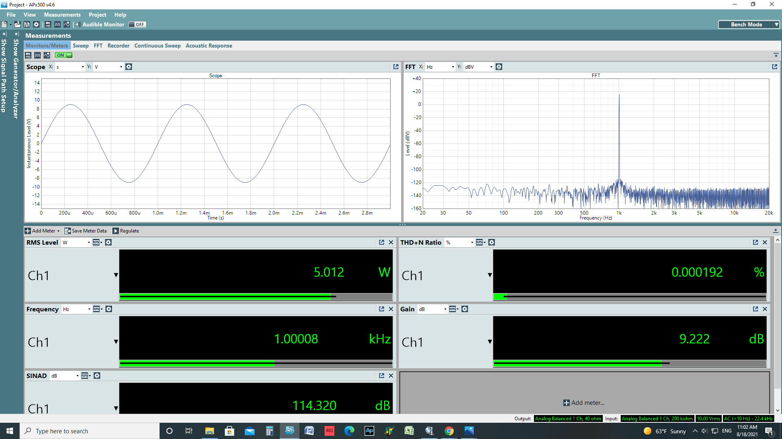Switch to Continuous Sweep tab
This screenshot has height=439, width=782.
158,46
